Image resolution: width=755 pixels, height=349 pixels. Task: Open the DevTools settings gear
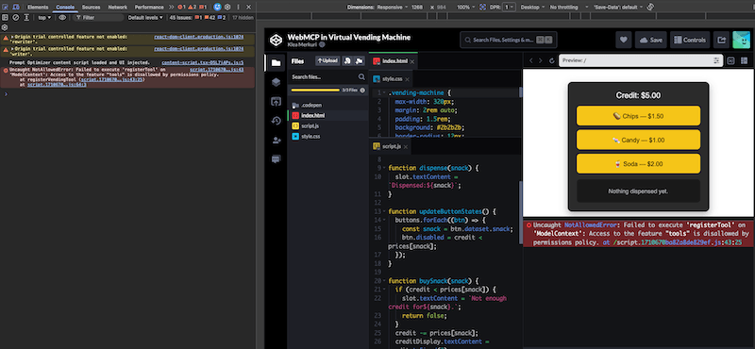[x=227, y=8]
